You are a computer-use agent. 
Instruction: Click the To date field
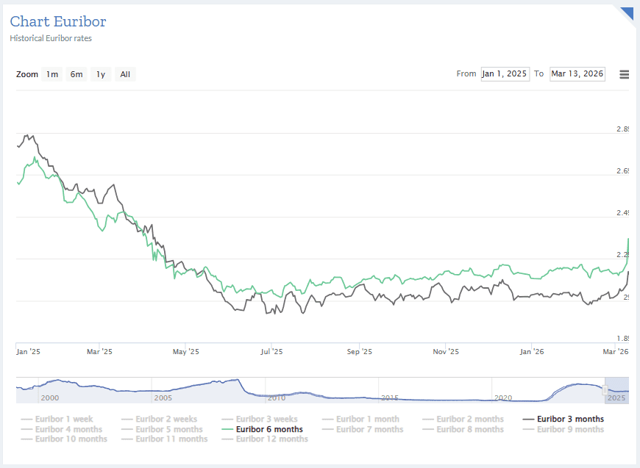577,73
